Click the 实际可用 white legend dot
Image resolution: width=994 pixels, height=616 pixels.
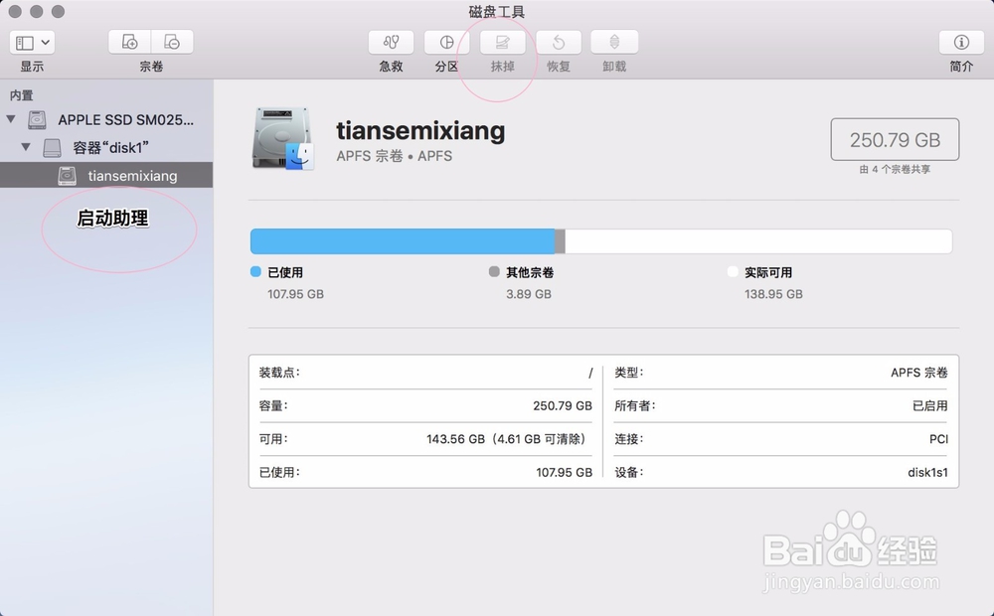click(733, 271)
